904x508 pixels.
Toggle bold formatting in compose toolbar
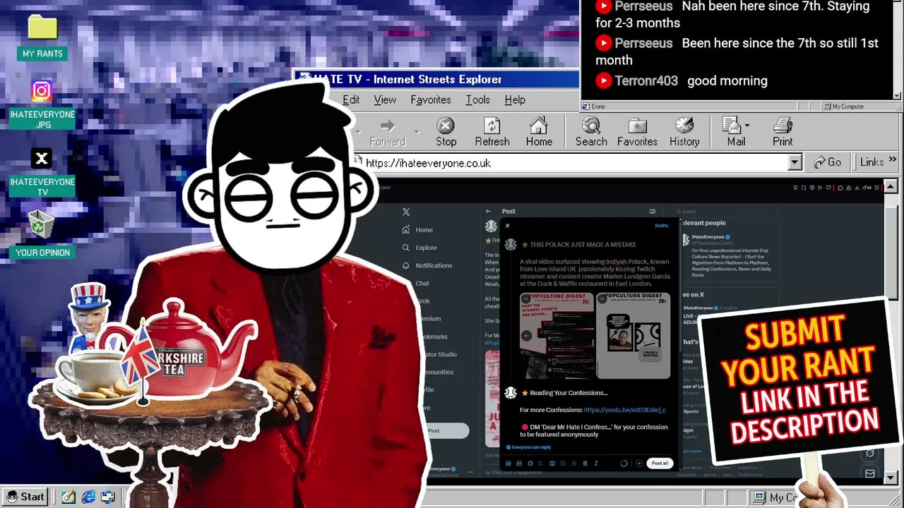pyautogui.click(x=585, y=464)
